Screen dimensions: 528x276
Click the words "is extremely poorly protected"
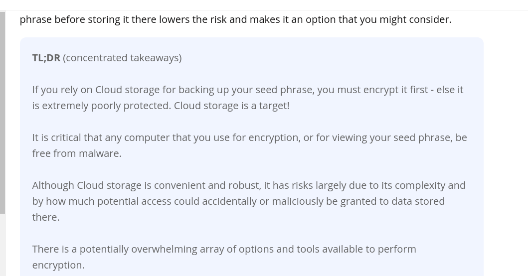[101, 106]
